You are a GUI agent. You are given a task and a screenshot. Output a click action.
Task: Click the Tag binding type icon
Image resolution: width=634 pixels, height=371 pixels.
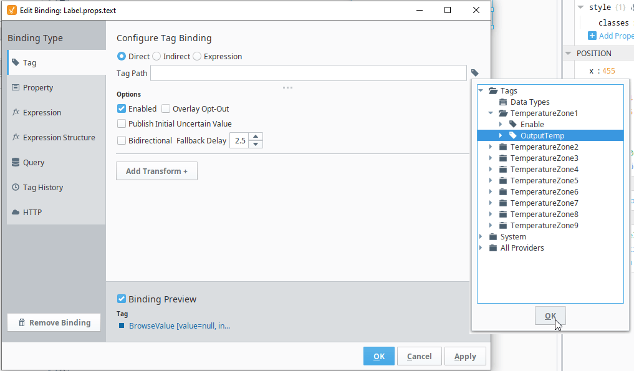click(16, 62)
